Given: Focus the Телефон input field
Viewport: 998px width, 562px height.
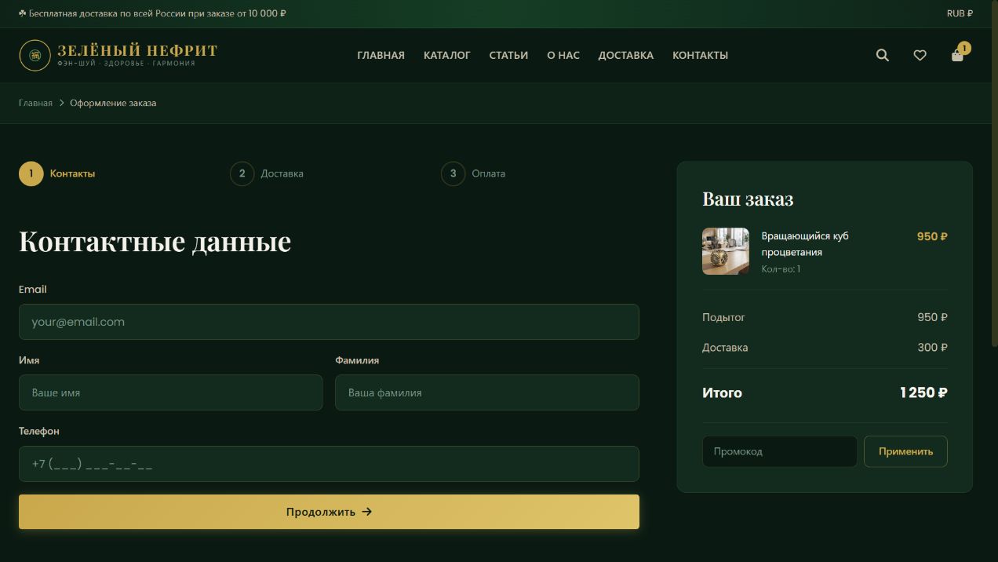Looking at the screenshot, I should point(329,464).
